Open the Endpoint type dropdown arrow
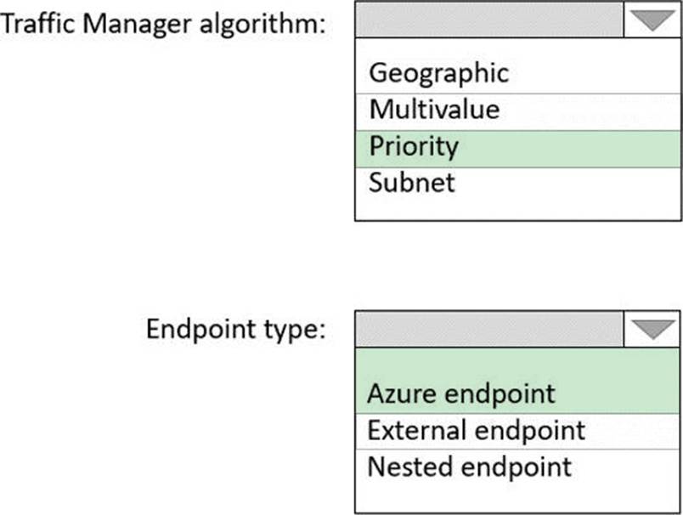Image resolution: width=683 pixels, height=515 pixels. point(652,329)
